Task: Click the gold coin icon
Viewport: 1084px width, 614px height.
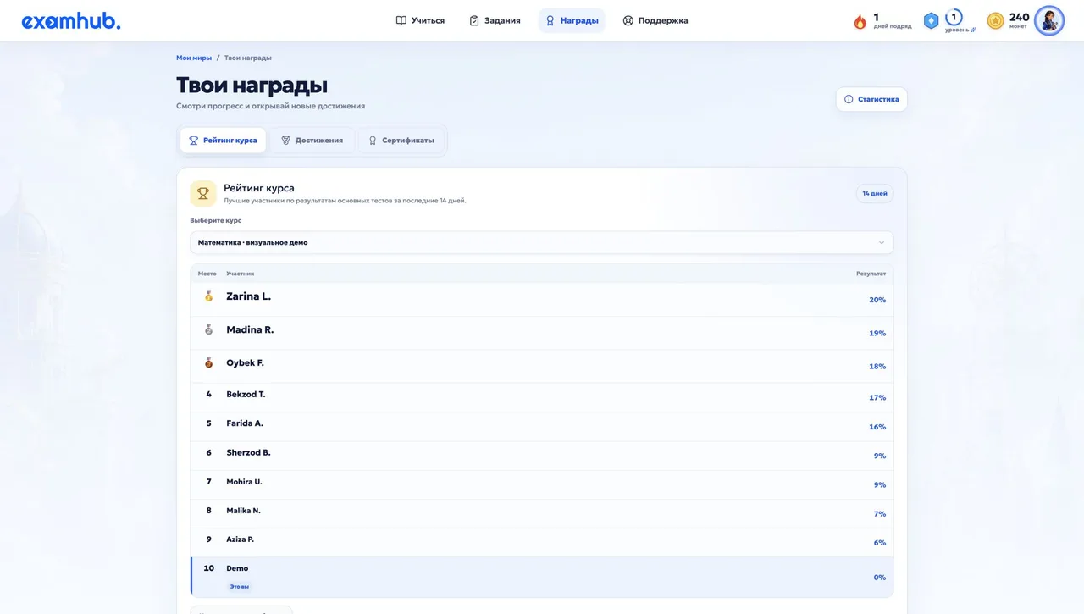Action: pyautogui.click(x=996, y=20)
